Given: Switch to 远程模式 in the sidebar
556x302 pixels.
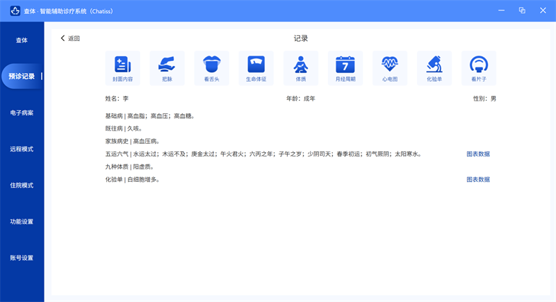Looking at the screenshot, I should [22, 149].
